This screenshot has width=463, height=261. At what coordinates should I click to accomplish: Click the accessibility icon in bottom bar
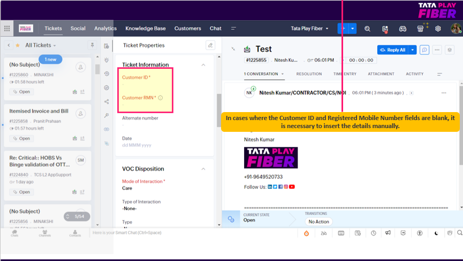[x=420, y=233]
